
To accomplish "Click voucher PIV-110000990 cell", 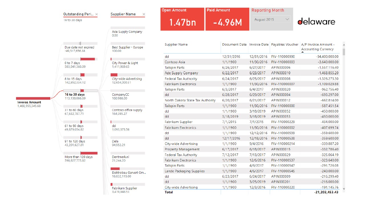I will click(x=283, y=57).
